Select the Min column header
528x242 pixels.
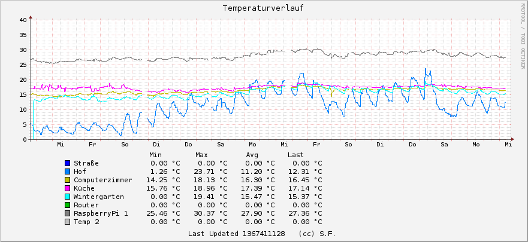156,155
